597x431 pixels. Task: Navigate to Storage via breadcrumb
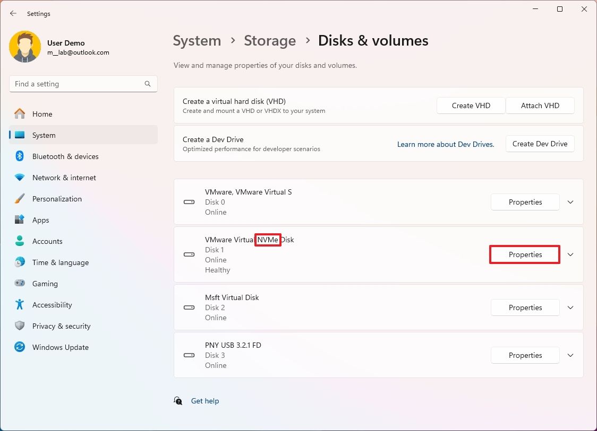click(270, 40)
